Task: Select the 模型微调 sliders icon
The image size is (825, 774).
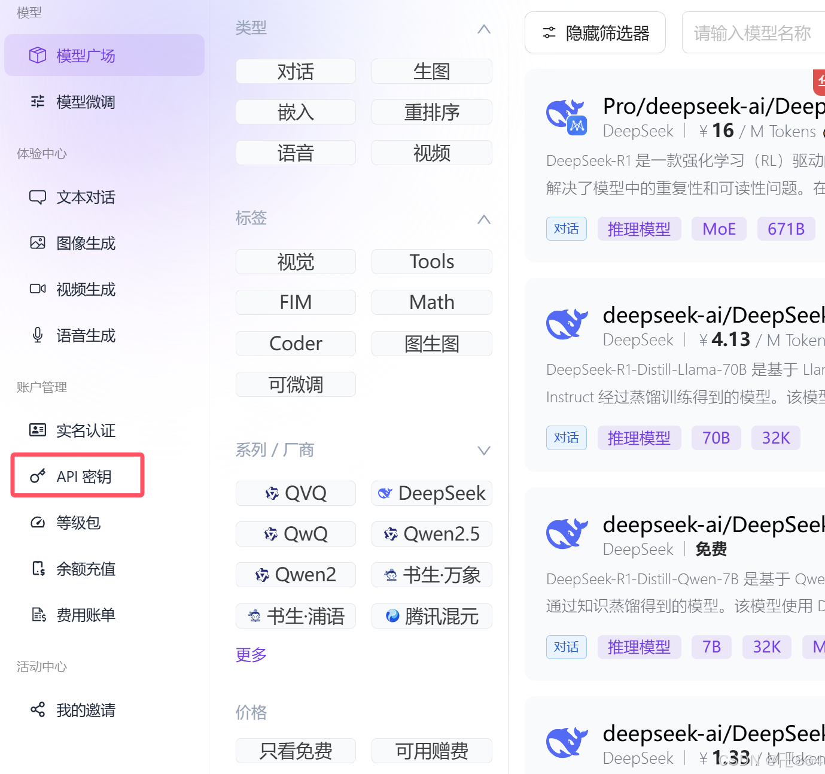Action: pos(37,101)
